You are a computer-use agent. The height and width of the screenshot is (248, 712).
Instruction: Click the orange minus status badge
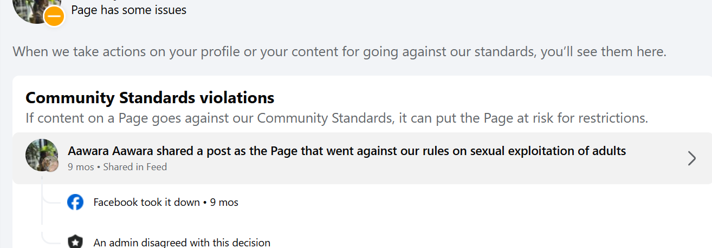pos(54,16)
